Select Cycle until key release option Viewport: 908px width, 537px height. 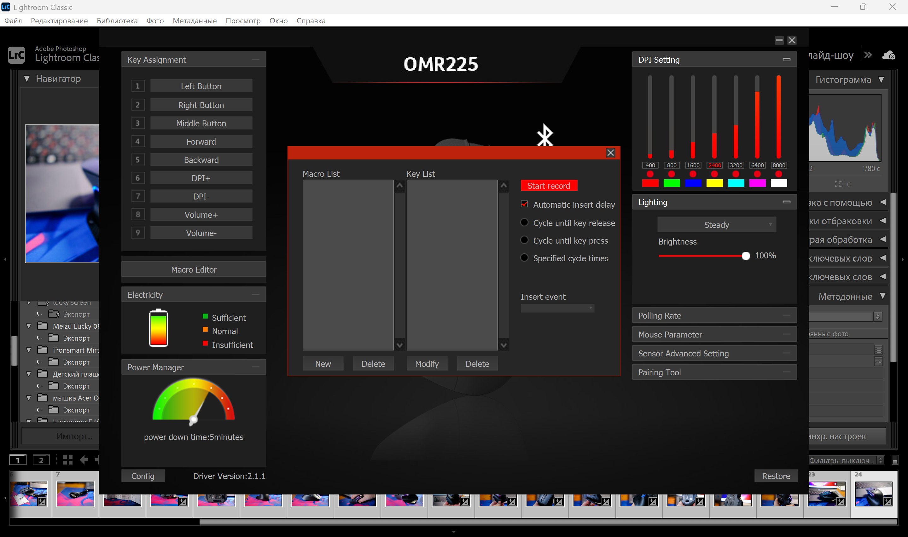pos(524,222)
